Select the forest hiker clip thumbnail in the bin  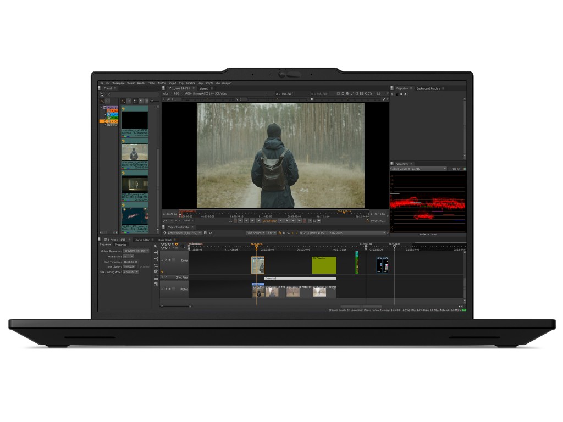click(134, 152)
